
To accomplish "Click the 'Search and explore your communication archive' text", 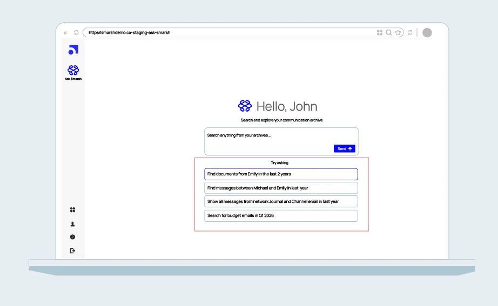I will pyautogui.click(x=281, y=120).
